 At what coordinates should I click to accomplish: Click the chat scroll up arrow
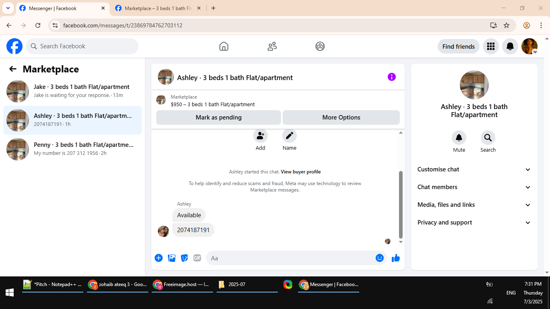[401, 132]
